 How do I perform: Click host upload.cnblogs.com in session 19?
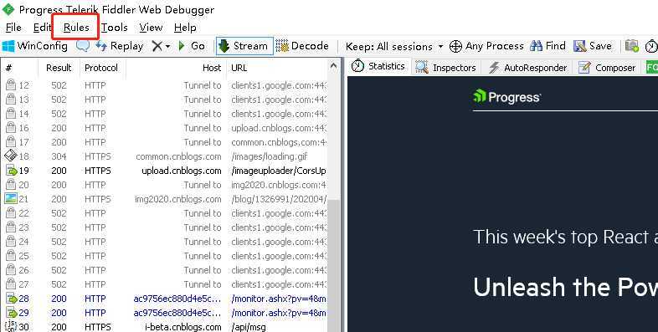(182, 171)
